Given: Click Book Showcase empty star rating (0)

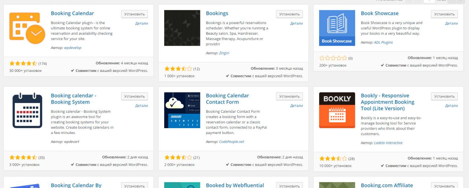Looking at the screenshot, I should [333, 58].
